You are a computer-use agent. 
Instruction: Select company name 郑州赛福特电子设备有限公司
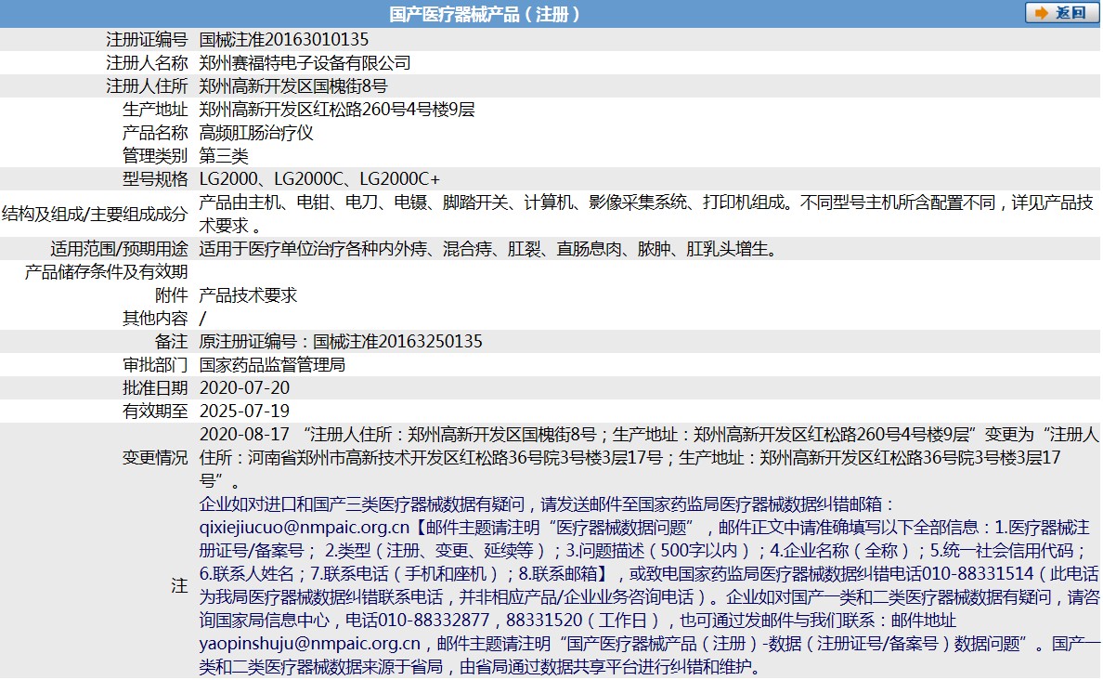click(x=305, y=62)
